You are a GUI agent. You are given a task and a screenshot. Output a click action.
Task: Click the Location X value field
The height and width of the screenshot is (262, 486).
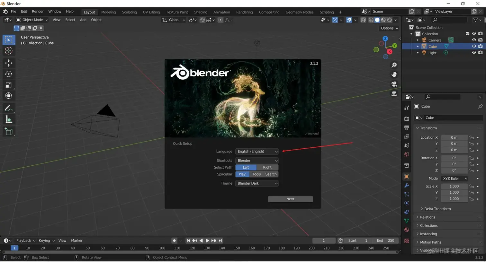tap(454, 137)
